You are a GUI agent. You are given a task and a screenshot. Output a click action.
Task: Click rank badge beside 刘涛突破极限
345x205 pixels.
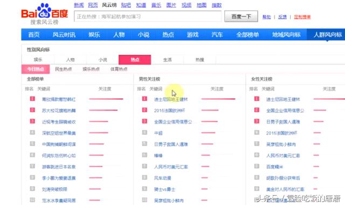[32, 189]
